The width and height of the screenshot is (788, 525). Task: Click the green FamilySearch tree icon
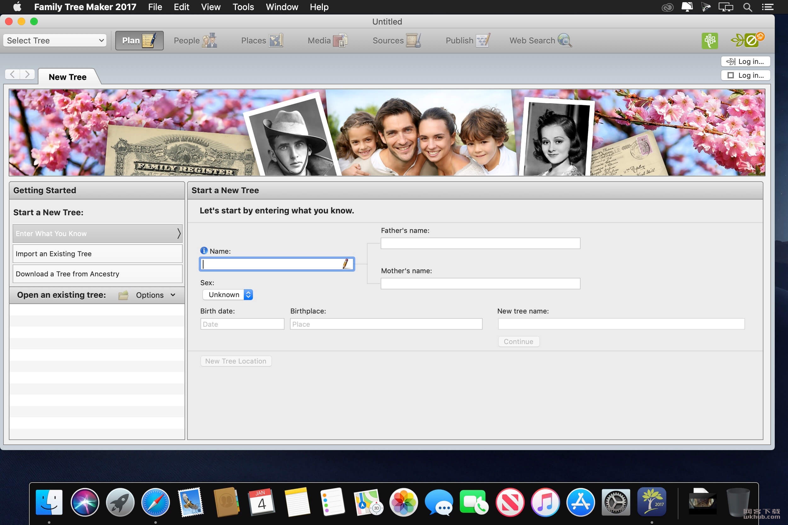point(710,41)
